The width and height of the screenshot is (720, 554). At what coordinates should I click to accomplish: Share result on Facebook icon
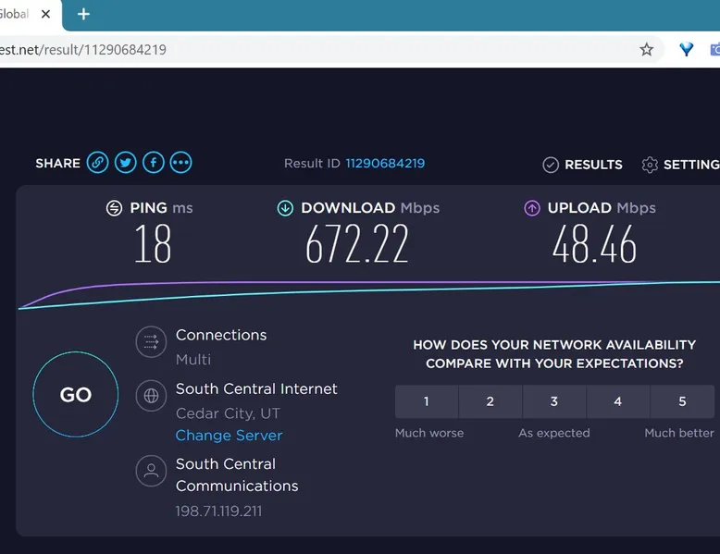pos(154,163)
